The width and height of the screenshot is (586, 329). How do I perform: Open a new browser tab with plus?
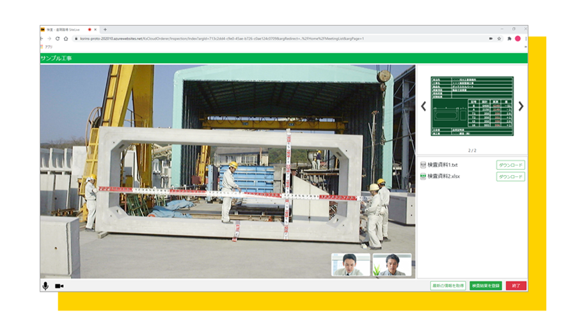coord(105,29)
